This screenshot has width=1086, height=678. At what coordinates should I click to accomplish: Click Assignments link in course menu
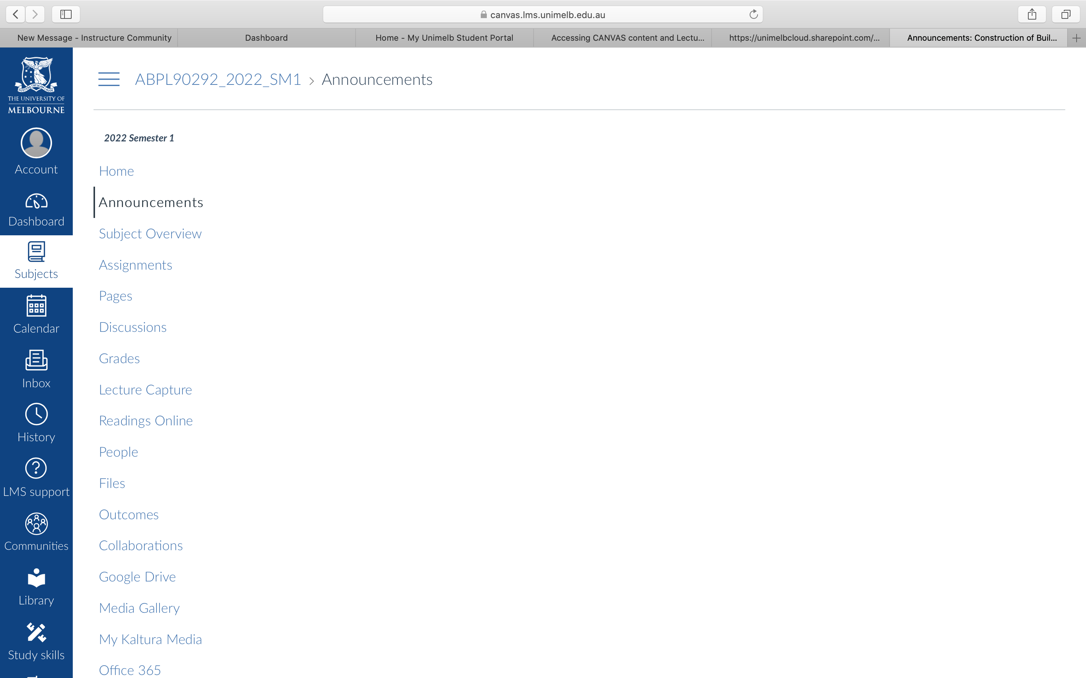click(x=135, y=264)
